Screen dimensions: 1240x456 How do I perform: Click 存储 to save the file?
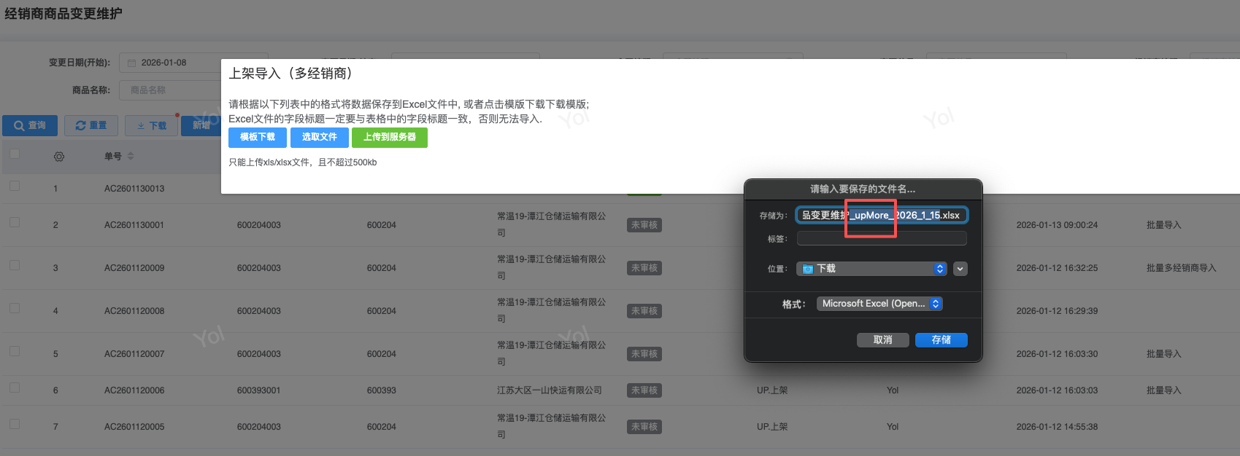941,340
